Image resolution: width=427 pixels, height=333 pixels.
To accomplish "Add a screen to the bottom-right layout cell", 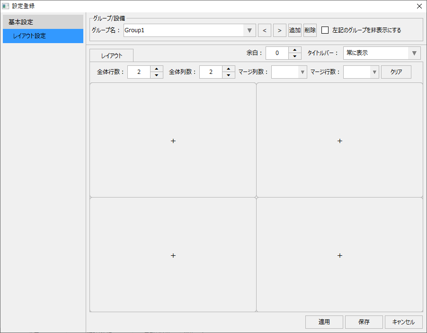I will click(x=339, y=255).
